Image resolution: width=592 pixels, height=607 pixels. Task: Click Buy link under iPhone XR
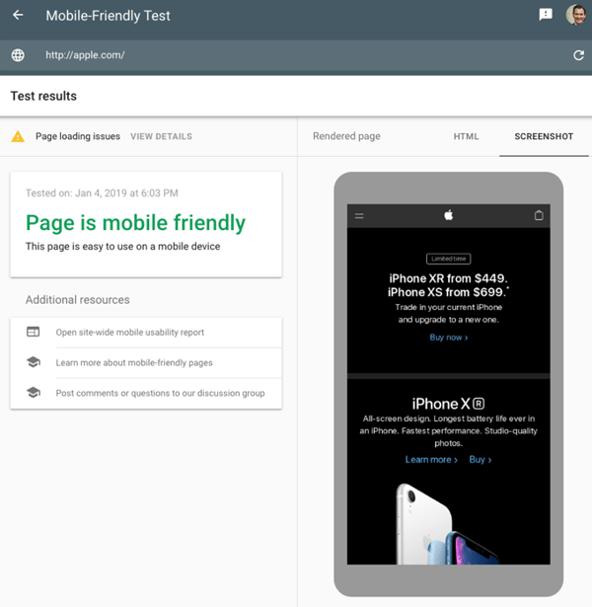coord(481,460)
